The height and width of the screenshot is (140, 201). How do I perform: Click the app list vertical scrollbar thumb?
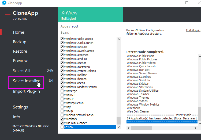pos(118,120)
